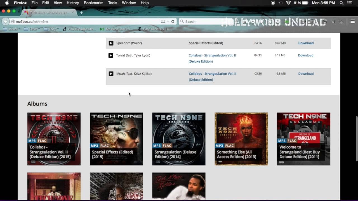Open the Ebay bookmarks folder

point(51,29)
